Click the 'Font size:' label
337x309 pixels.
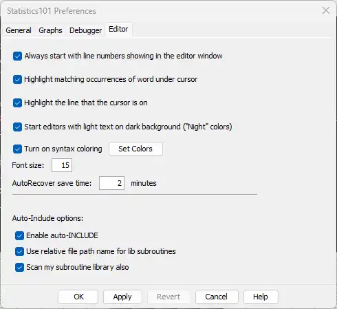[x=28, y=165]
